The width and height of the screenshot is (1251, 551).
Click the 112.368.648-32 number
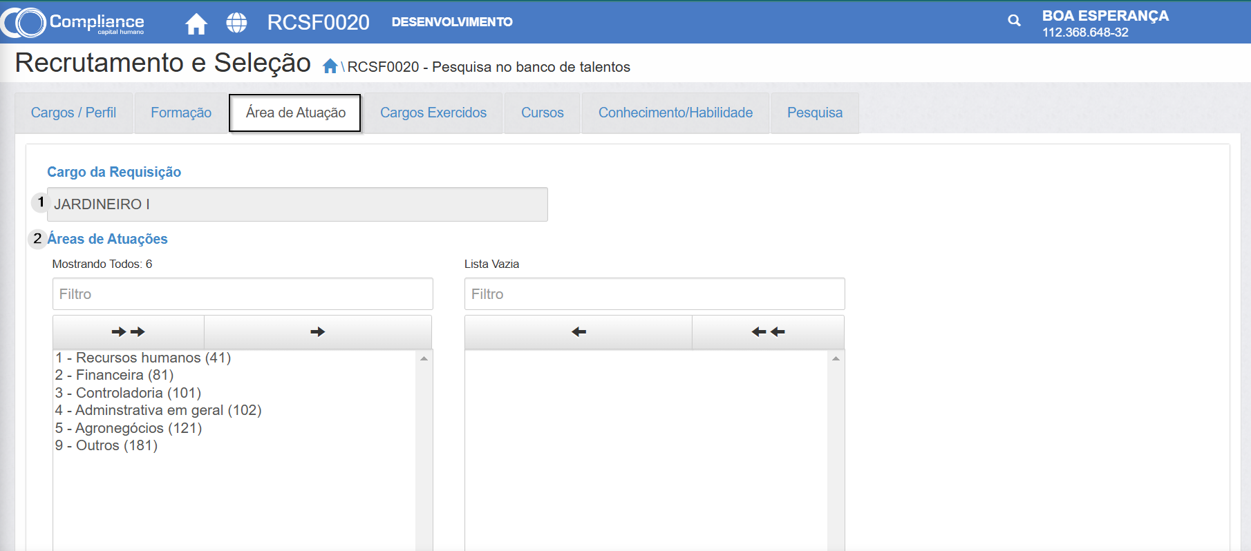click(1085, 32)
